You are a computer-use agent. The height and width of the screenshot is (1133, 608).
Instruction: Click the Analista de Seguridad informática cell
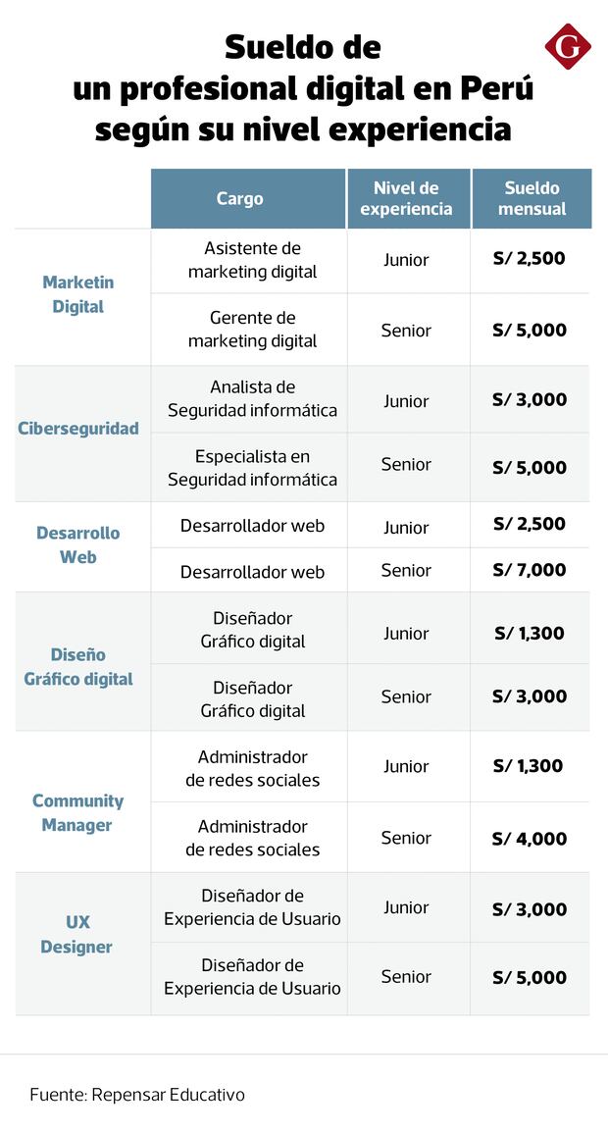(253, 399)
